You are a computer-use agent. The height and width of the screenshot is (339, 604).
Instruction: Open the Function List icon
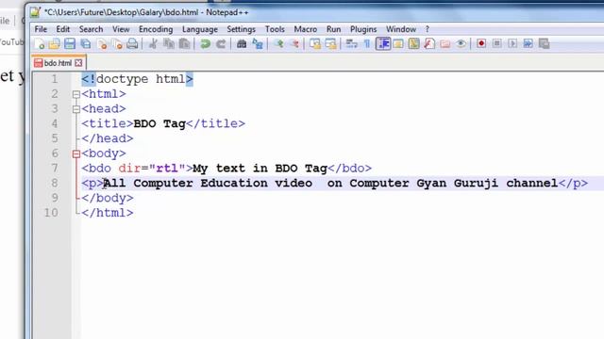point(429,44)
